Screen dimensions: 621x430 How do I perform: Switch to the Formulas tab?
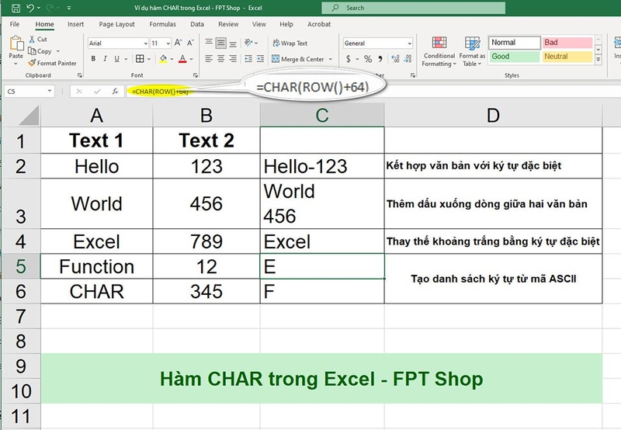[162, 24]
